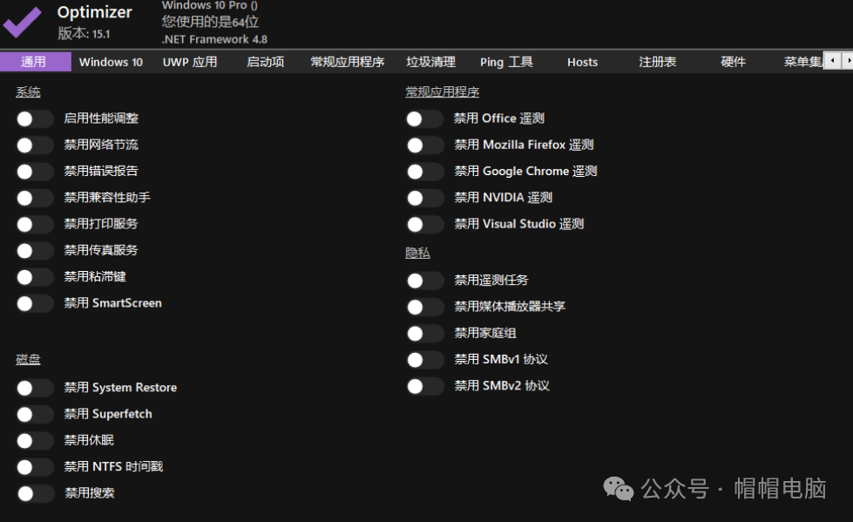Toggle 禁用 Superfetch switch
This screenshot has height=522, width=853.
click(x=34, y=415)
